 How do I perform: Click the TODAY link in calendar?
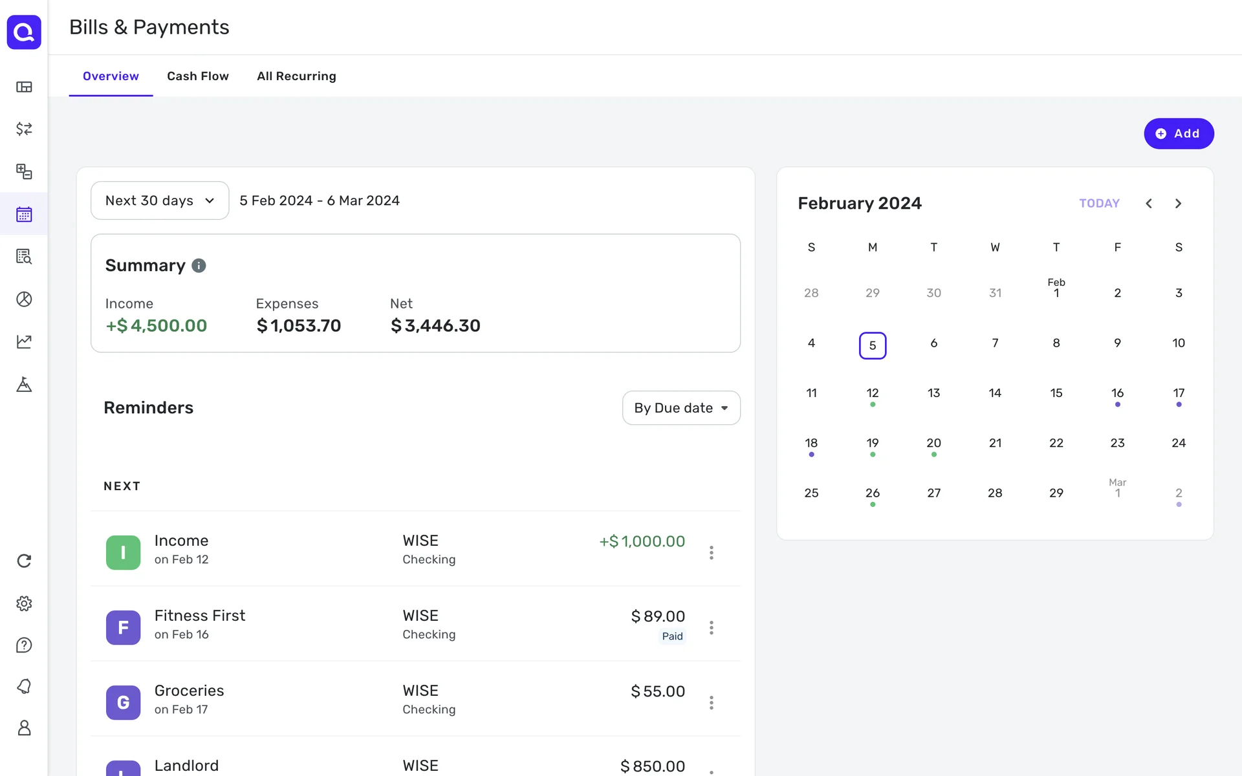click(1098, 204)
